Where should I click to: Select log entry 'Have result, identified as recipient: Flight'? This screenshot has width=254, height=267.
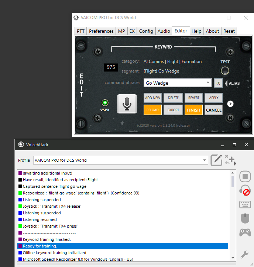coord(123,180)
